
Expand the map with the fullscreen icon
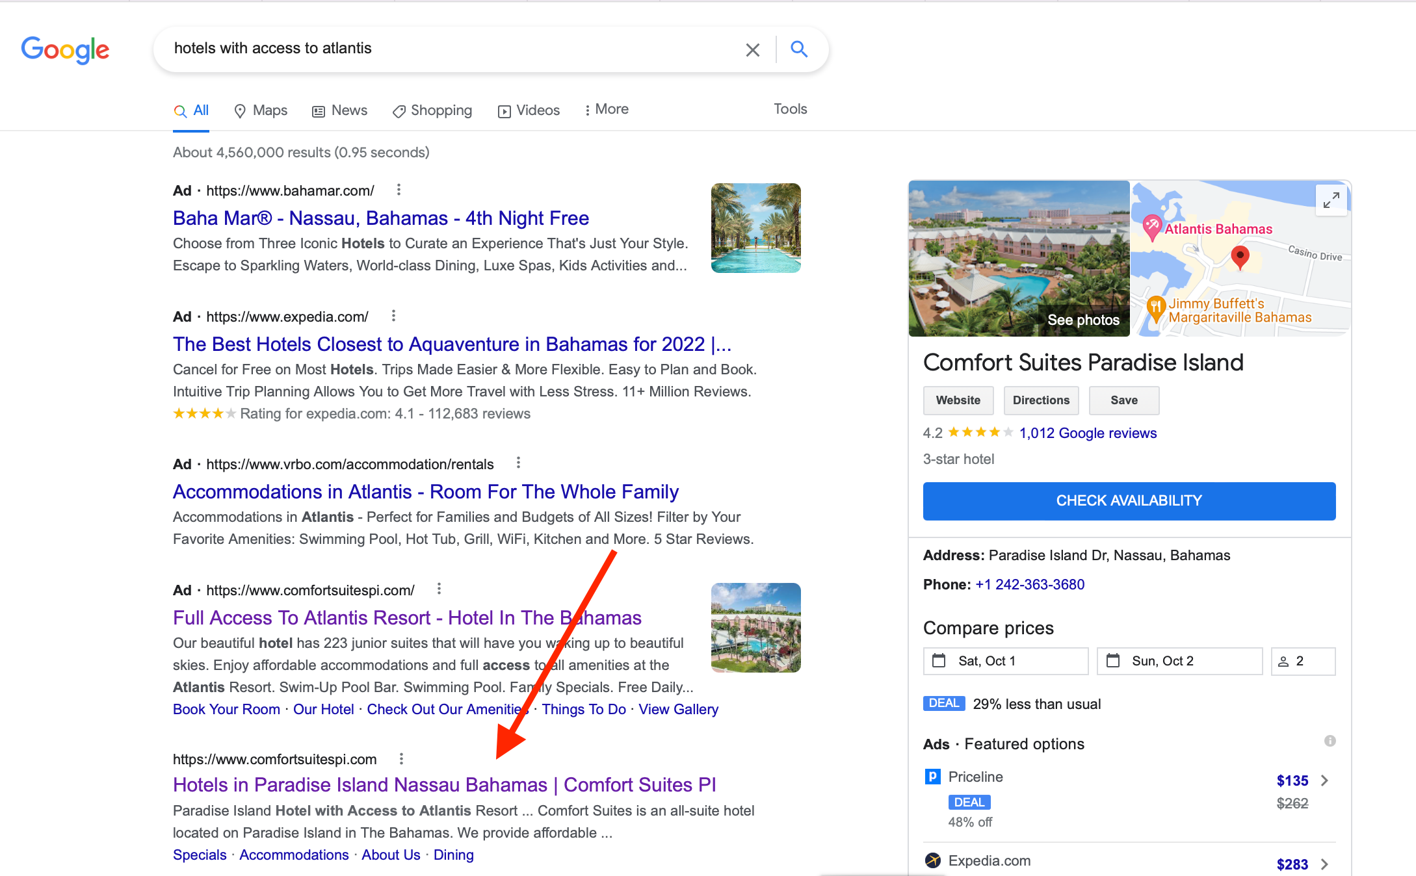click(1331, 200)
